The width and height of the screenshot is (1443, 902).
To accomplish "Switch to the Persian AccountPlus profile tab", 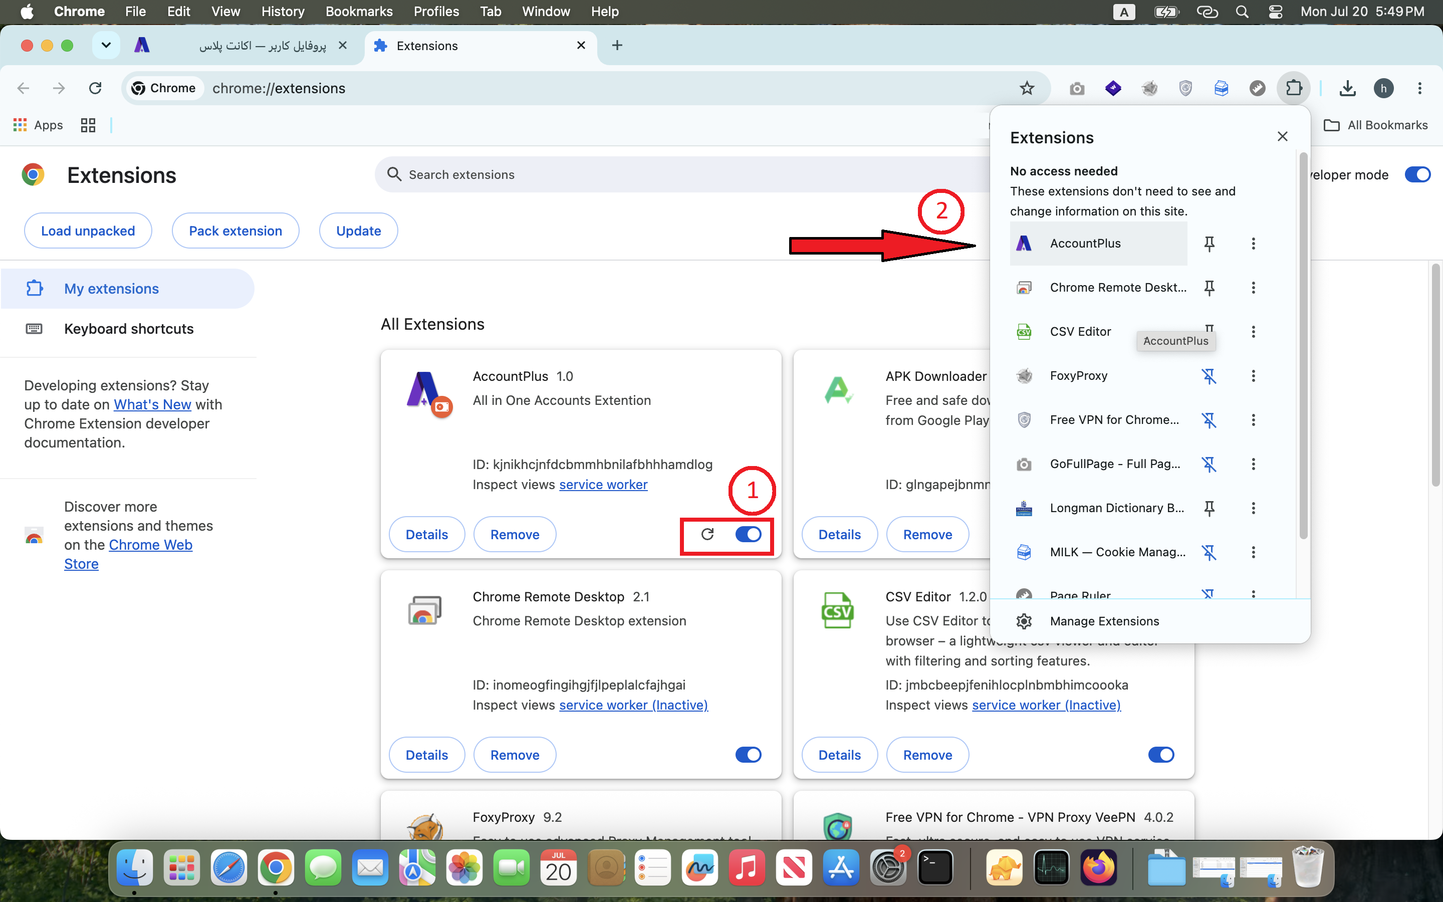I will pyautogui.click(x=242, y=45).
